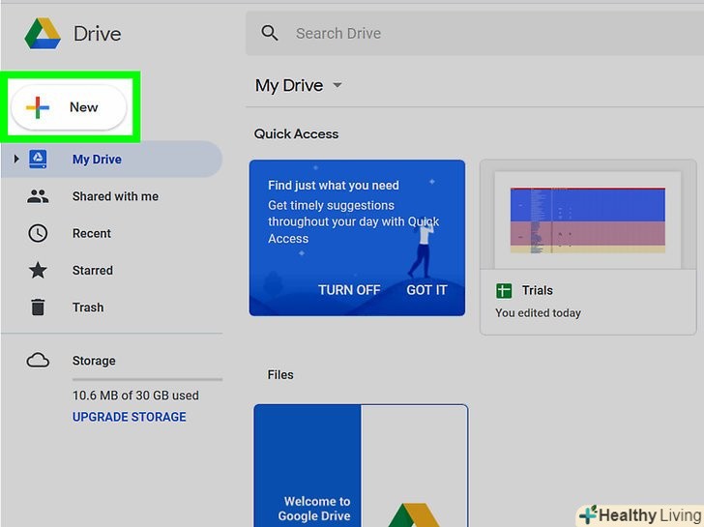Click the Starred star icon
The image size is (704, 527).
(x=38, y=271)
